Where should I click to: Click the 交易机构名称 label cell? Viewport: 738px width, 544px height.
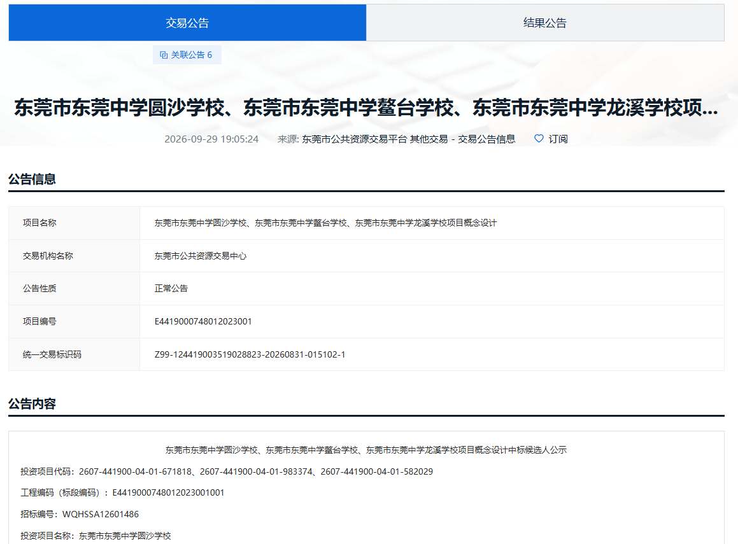(x=75, y=256)
